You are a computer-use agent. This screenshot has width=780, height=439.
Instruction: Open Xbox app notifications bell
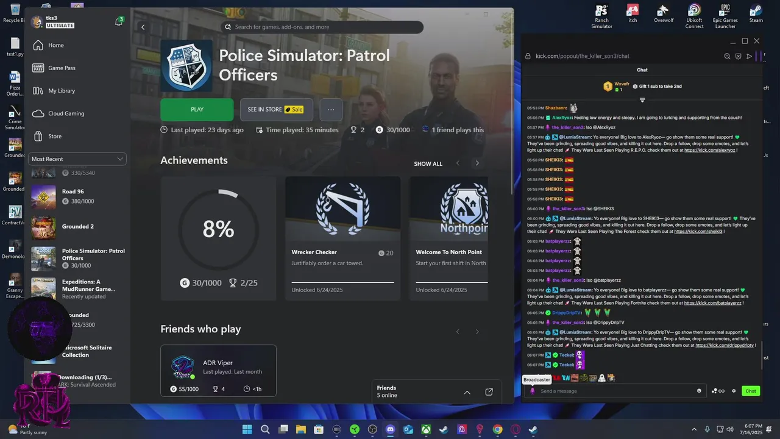tap(119, 22)
